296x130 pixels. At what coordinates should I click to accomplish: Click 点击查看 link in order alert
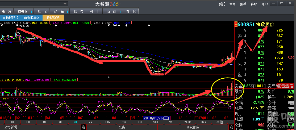[x=285, y=86]
